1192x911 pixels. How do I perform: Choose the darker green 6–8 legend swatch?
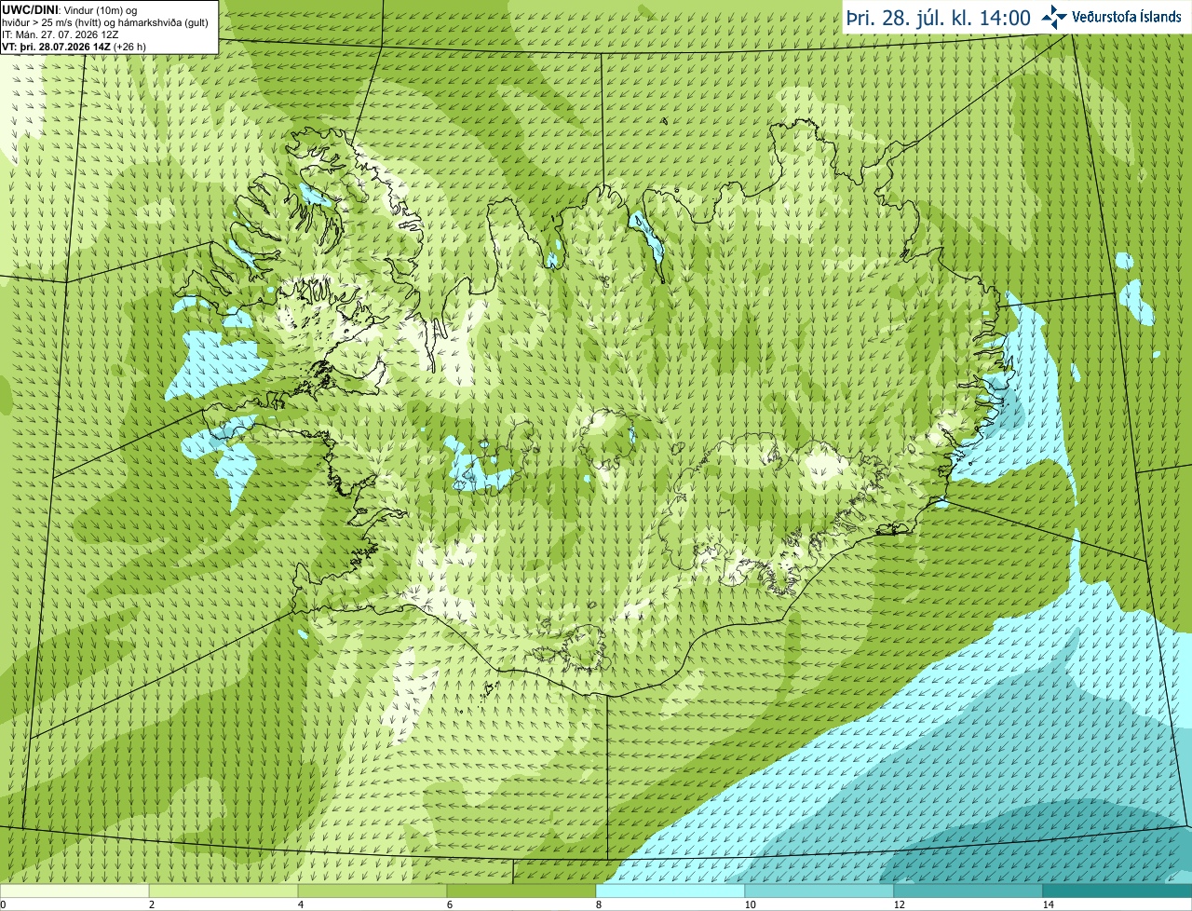point(521,891)
